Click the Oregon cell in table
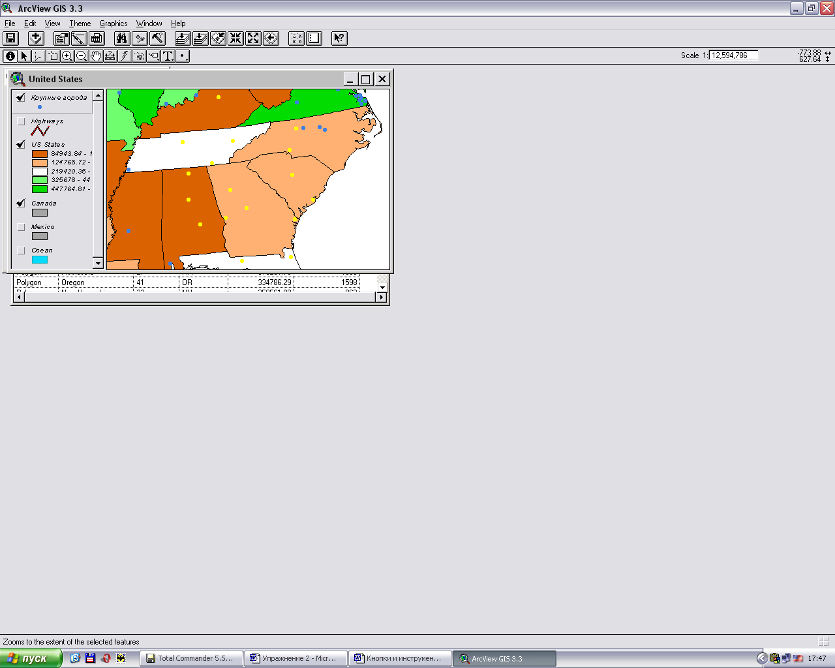Viewport: 835px width, 668px height. (x=96, y=282)
